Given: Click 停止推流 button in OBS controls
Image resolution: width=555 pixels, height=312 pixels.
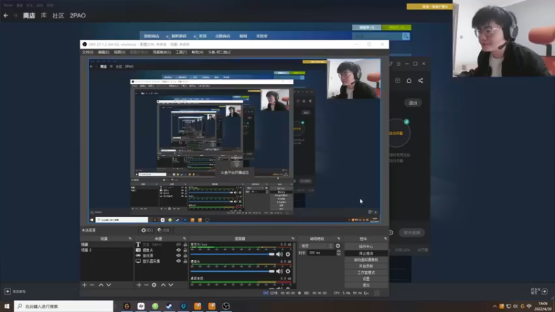Looking at the screenshot, I should [x=366, y=253].
